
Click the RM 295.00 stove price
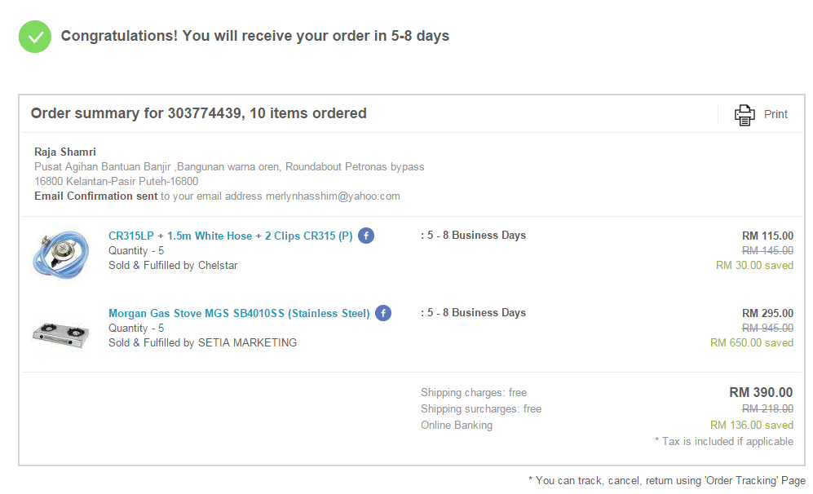(767, 313)
